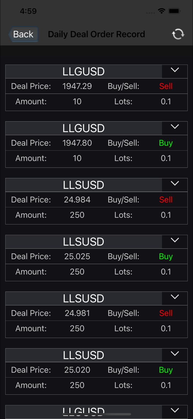Expand the LLSUSD order at 24.984

[175, 184]
